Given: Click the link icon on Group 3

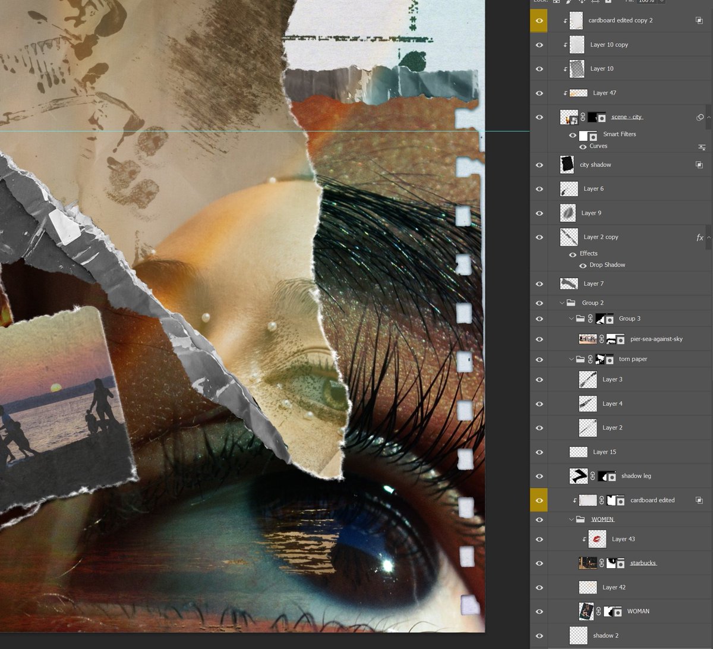Looking at the screenshot, I should coord(590,319).
